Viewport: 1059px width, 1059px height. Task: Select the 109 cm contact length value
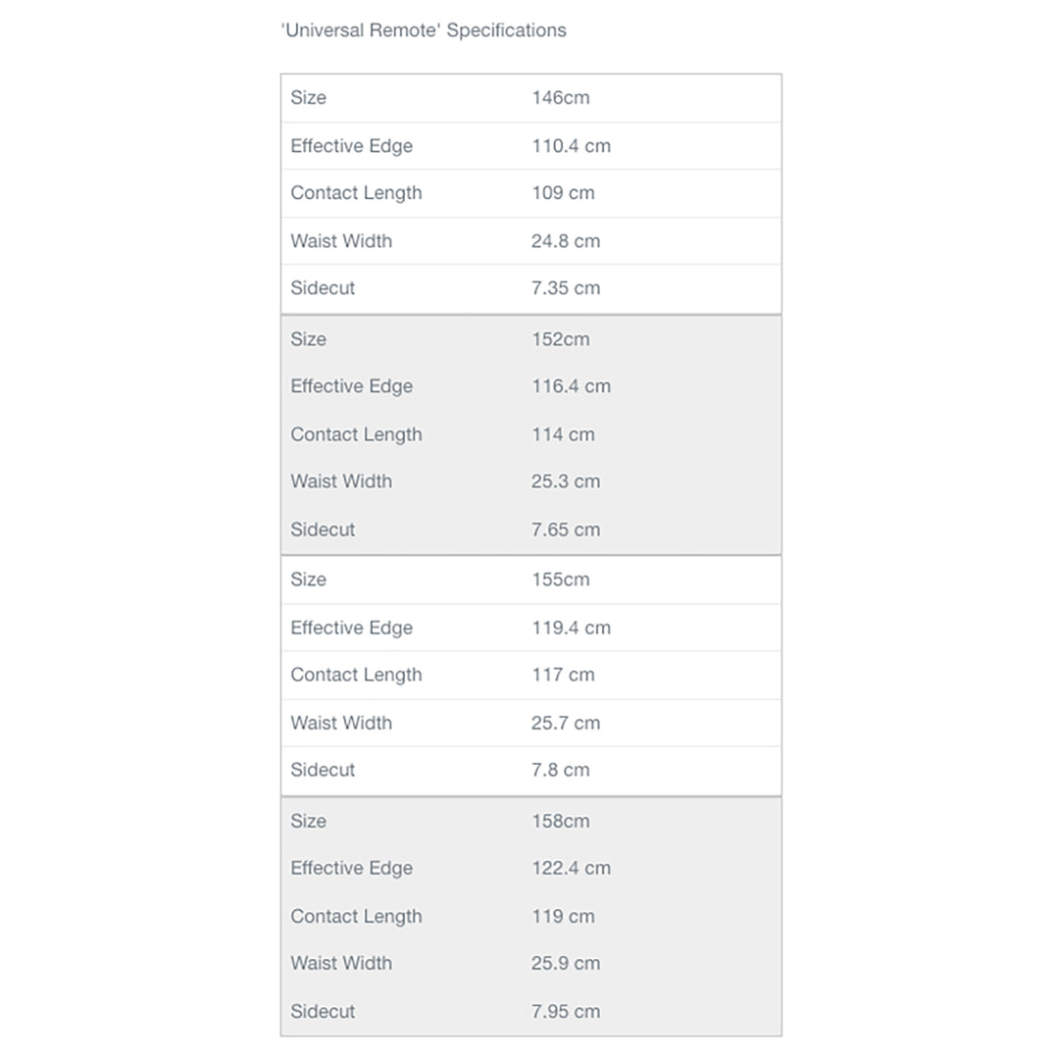click(x=563, y=193)
